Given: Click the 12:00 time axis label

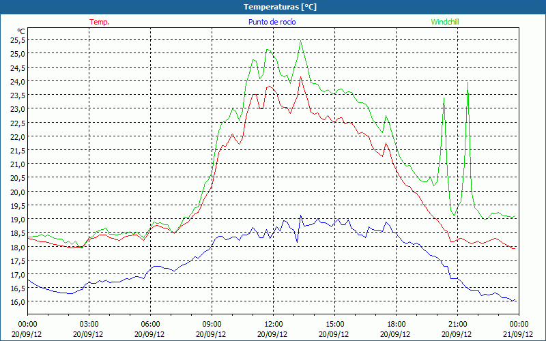Looking at the screenshot, I should click(274, 325).
